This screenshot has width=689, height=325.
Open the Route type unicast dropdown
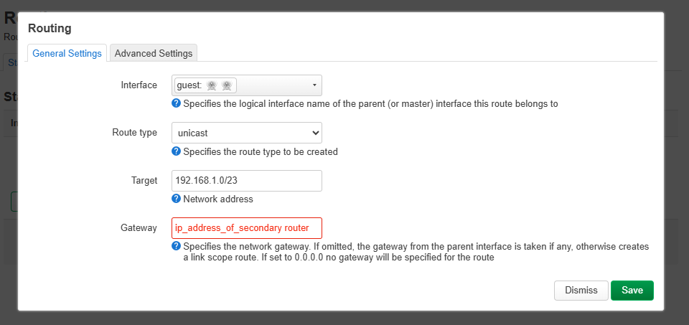246,133
